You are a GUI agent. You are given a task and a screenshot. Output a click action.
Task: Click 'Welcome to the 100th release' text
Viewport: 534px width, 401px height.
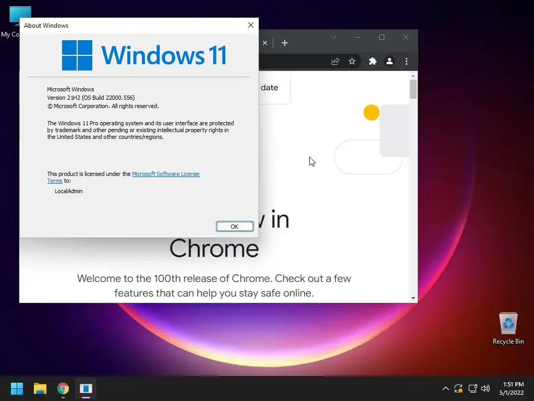tap(214, 286)
